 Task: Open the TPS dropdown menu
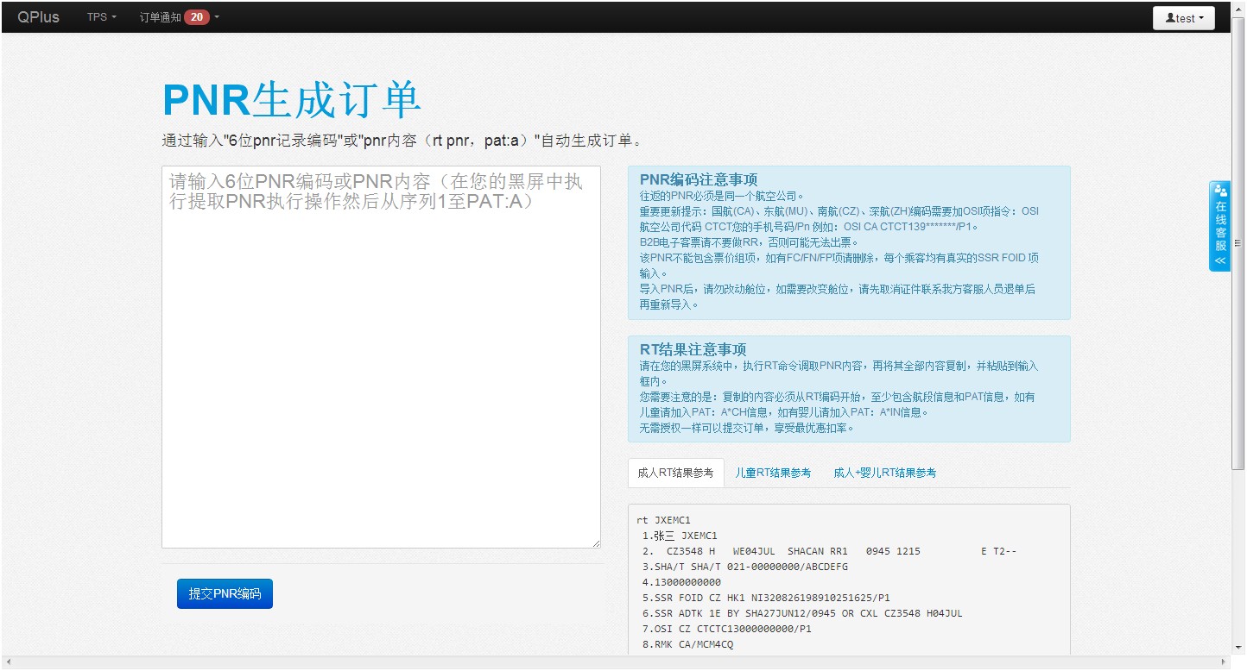(x=101, y=17)
